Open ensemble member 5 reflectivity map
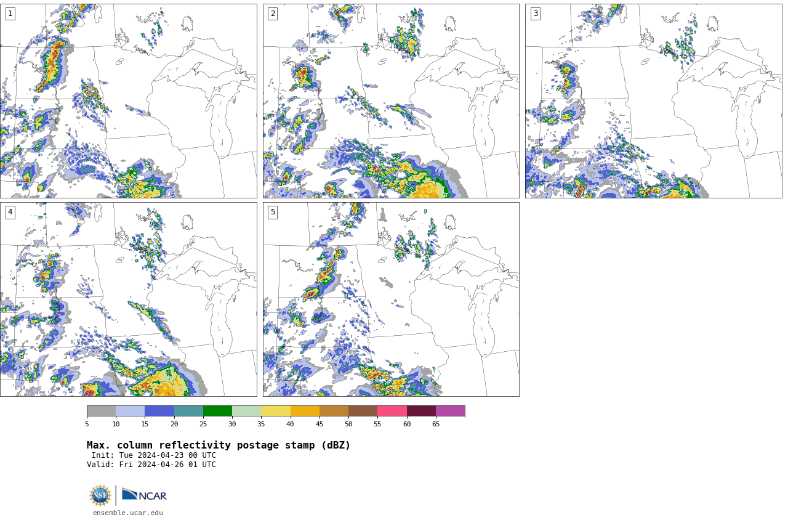The image size is (788, 520). tap(391, 299)
